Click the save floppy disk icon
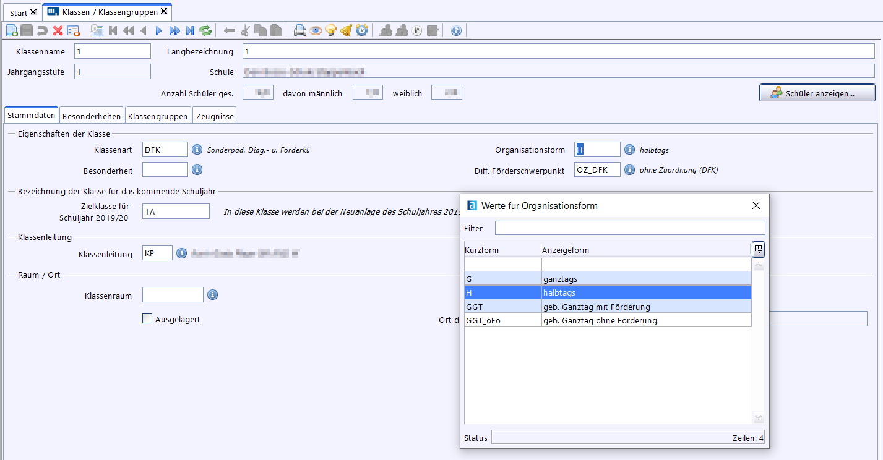 pyautogui.click(x=27, y=30)
